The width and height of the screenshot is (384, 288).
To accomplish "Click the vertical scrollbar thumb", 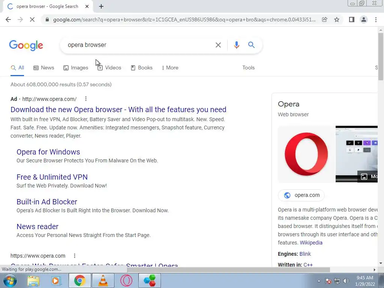I will [381, 56].
